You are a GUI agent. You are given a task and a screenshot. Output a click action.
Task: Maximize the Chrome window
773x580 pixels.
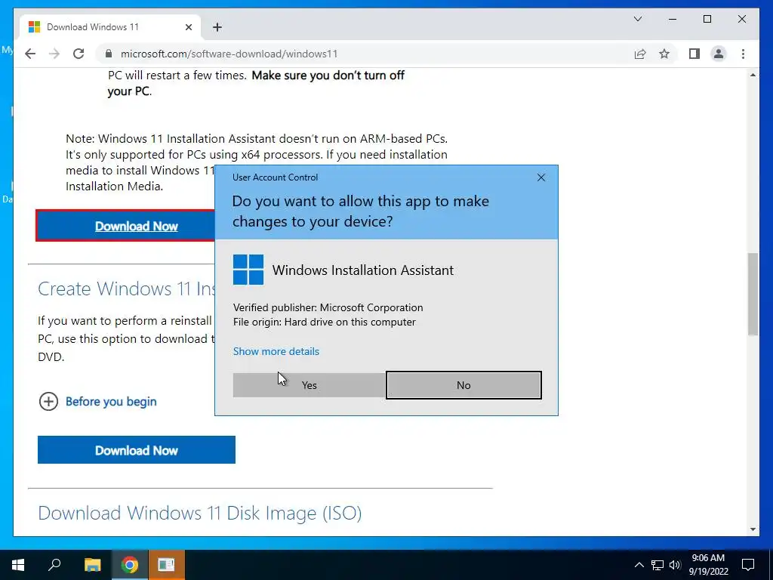tap(707, 19)
